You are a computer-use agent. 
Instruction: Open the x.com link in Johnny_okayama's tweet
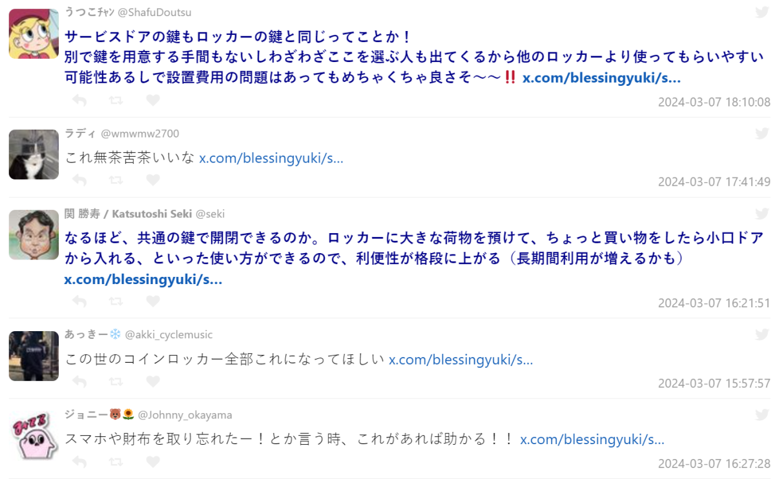point(592,440)
